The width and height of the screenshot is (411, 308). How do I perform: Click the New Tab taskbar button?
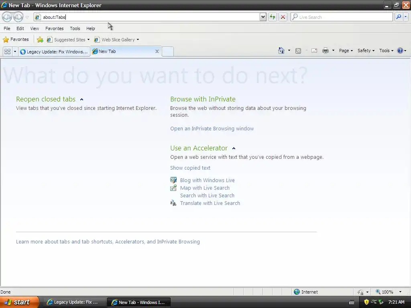tap(138, 302)
